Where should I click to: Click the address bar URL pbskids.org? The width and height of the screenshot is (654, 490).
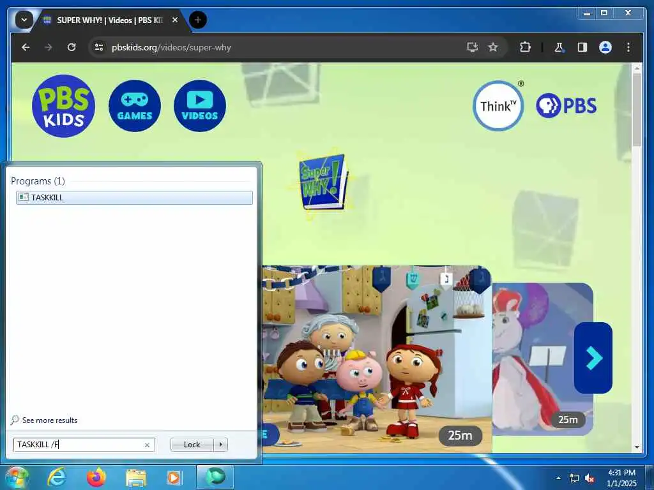pyautogui.click(x=171, y=47)
